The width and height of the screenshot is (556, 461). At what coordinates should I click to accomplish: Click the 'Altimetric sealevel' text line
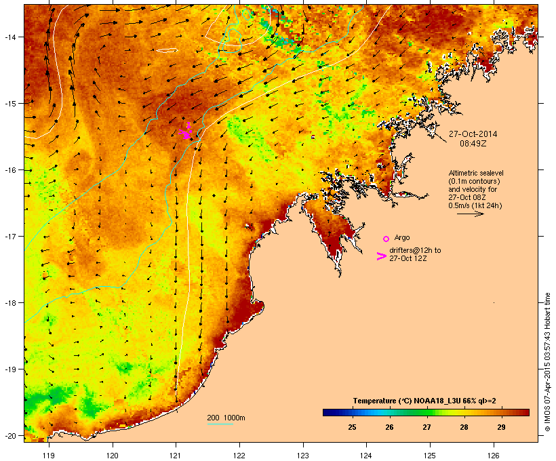click(476, 173)
